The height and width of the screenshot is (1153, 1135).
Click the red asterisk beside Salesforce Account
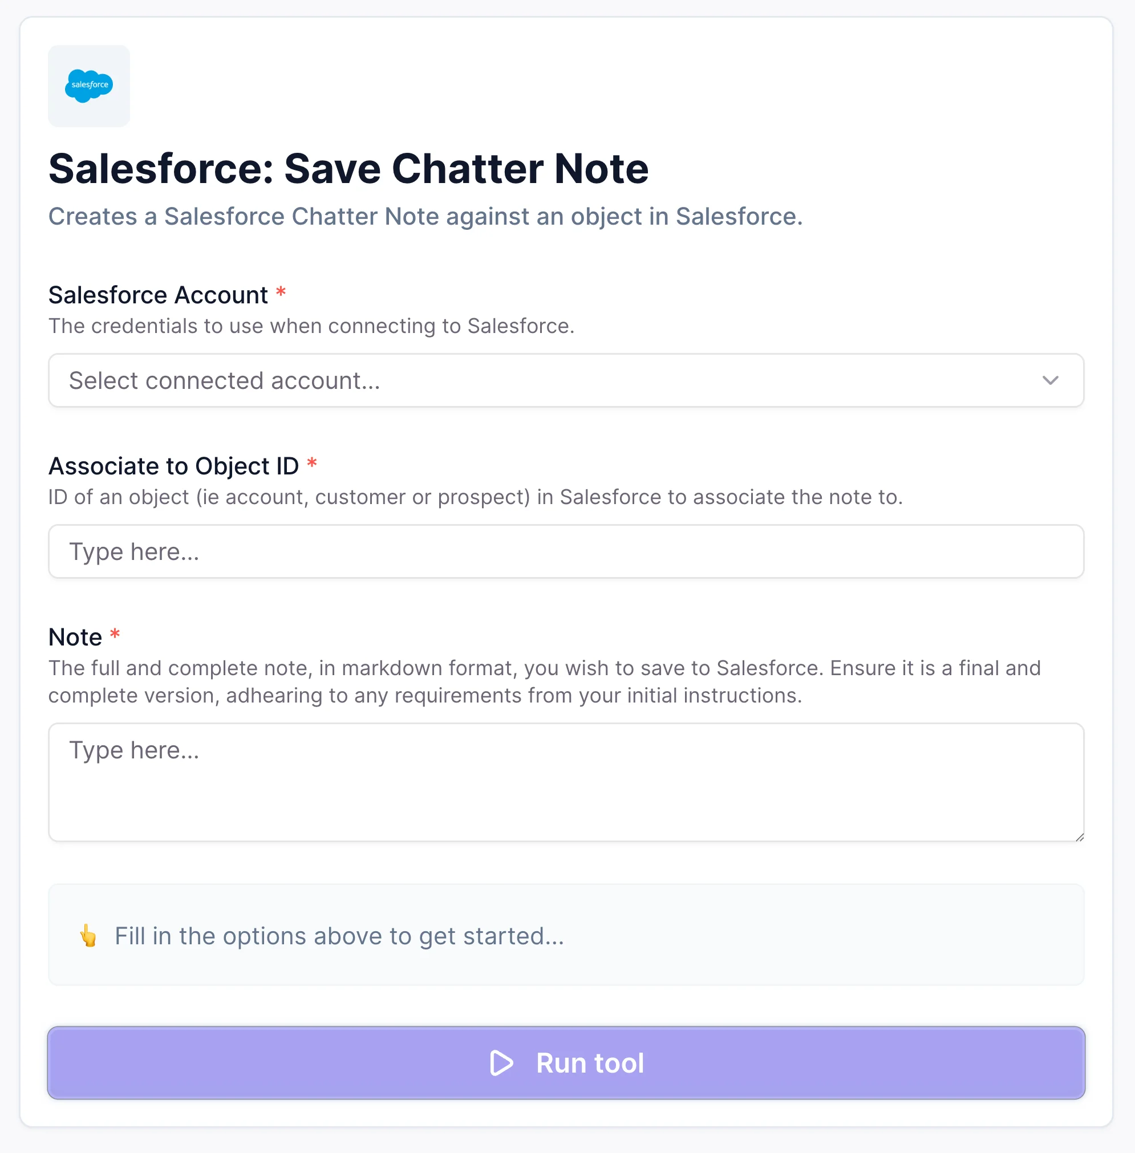[281, 293]
